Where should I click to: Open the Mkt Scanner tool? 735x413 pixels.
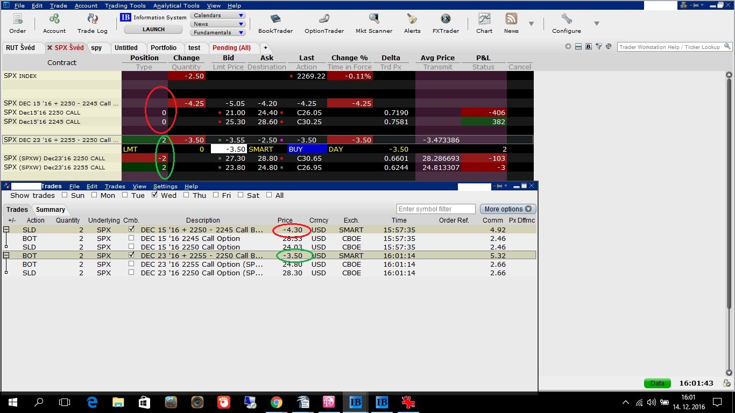coord(374,23)
